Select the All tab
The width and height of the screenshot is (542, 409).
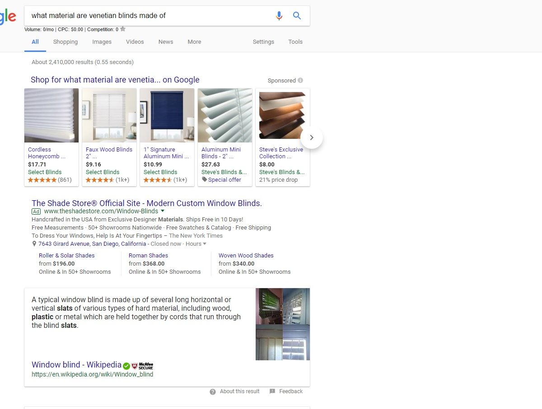35,42
